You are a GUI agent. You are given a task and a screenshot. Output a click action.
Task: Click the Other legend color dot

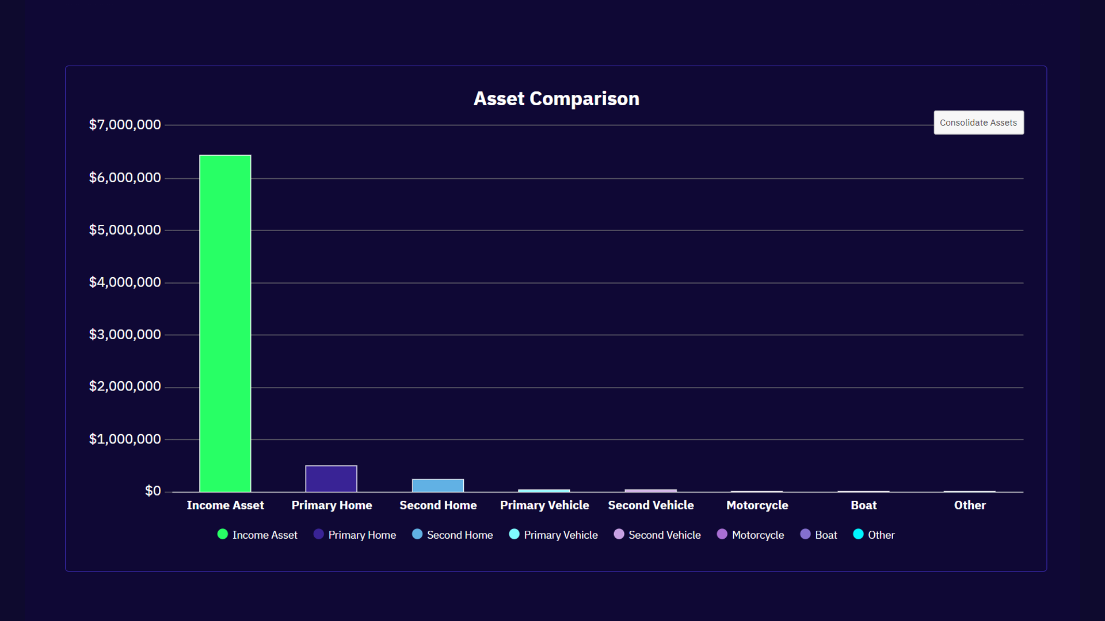pyautogui.click(x=858, y=534)
